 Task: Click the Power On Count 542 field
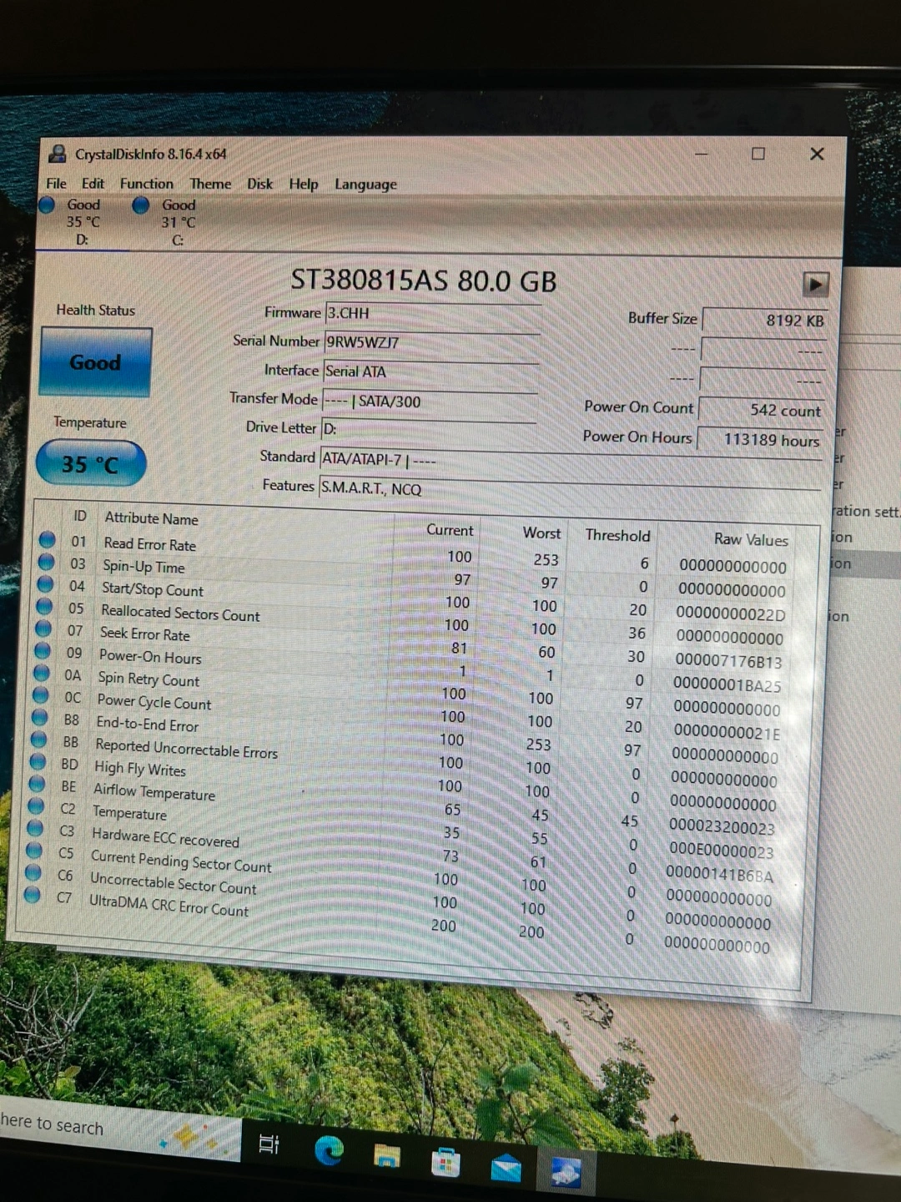coord(762,410)
